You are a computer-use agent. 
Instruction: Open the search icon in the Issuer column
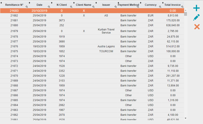[x=116, y=7]
